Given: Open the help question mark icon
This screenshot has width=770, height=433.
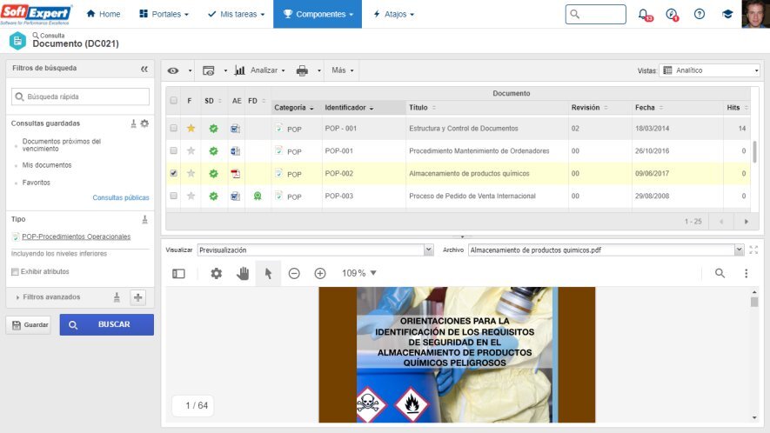Looking at the screenshot, I should pos(699,14).
